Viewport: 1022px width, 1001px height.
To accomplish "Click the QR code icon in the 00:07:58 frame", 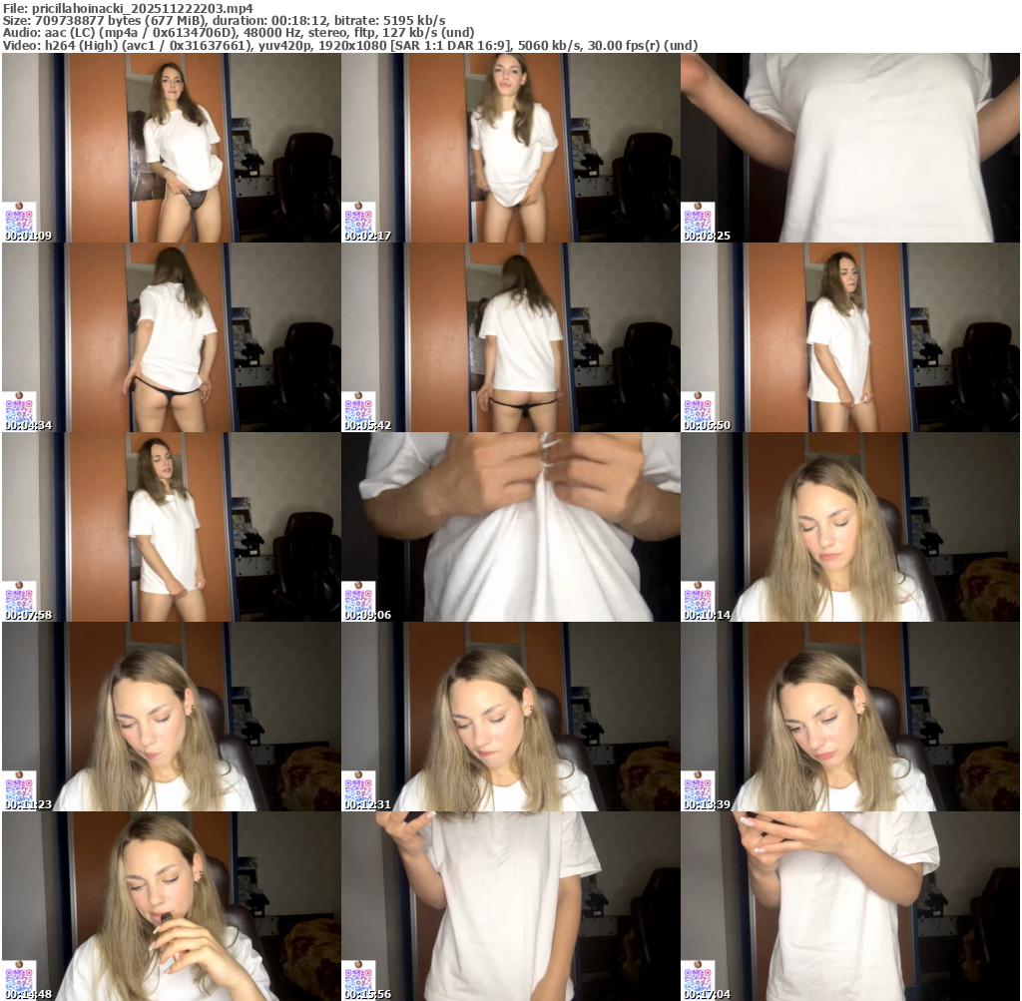I will click(x=19, y=597).
